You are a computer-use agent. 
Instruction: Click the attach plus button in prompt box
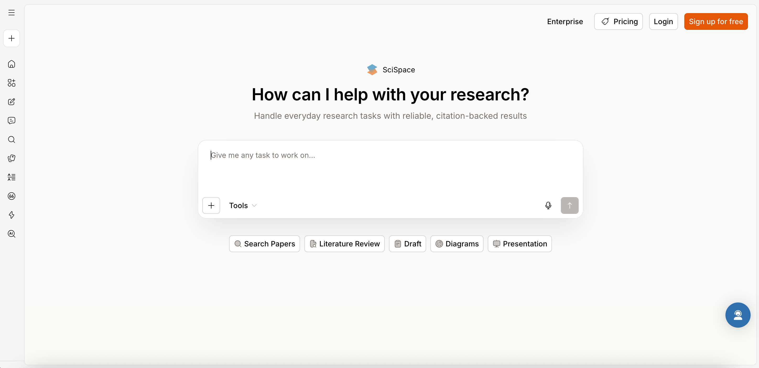211,205
